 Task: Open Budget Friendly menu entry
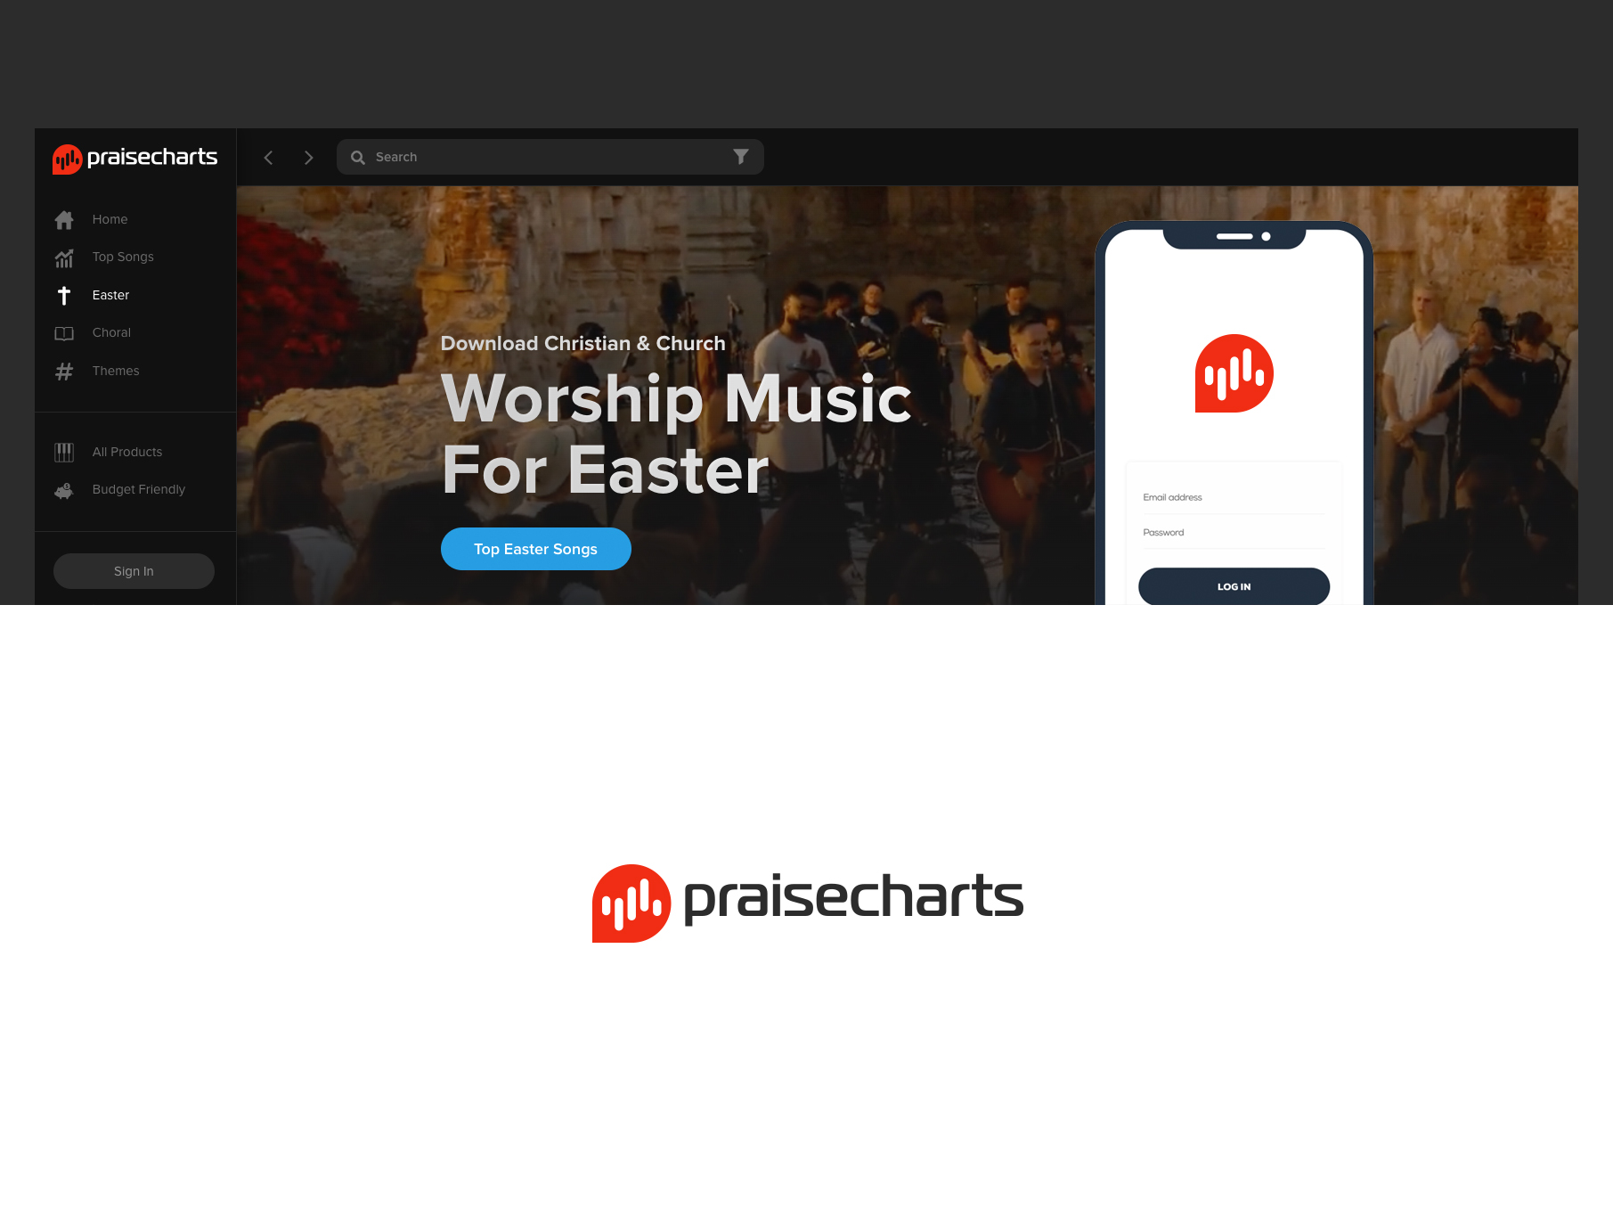tap(139, 489)
